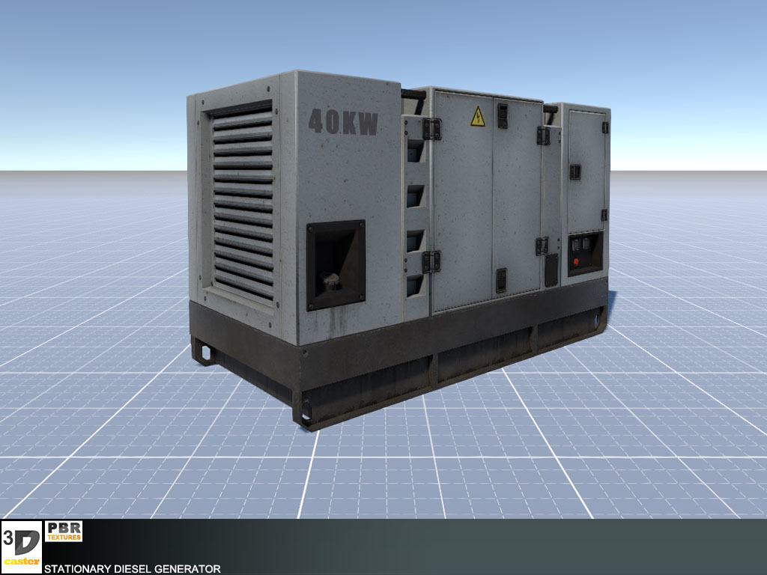Viewport: 767px width, 575px height.
Task: Click the 40KW label on the generator
Action: tap(343, 122)
